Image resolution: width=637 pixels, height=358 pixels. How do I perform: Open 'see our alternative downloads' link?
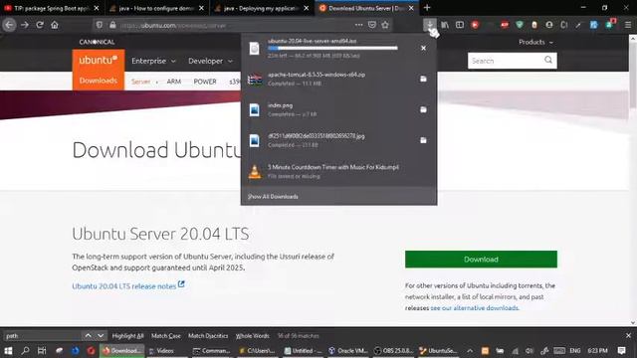coord(475,308)
